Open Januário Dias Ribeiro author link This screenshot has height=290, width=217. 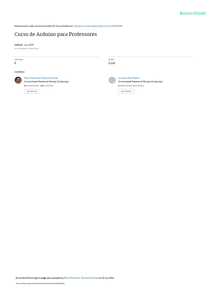click(x=129, y=78)
